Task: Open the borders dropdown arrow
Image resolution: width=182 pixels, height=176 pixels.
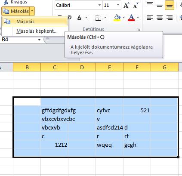Action: [105, 18]
